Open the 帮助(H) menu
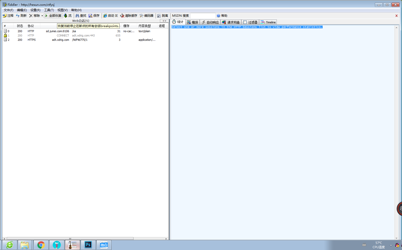This screenshot has height=250, width=402. [76, 10]
